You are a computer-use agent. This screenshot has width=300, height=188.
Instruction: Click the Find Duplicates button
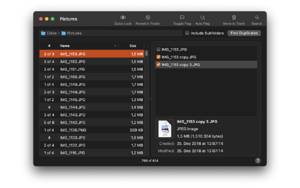(244, 33)
